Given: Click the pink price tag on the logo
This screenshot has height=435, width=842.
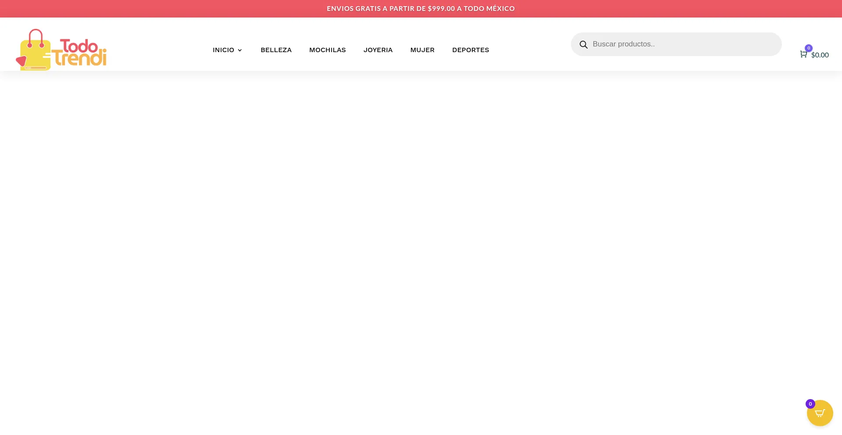Looking at the screenshot, I should click(21, 61).
